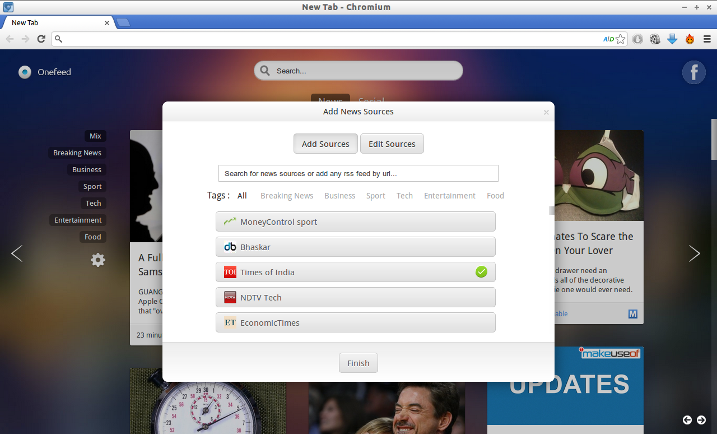Open a new tab with the tab button
Viewport: 717px width, 434px height.
[123, 22]
